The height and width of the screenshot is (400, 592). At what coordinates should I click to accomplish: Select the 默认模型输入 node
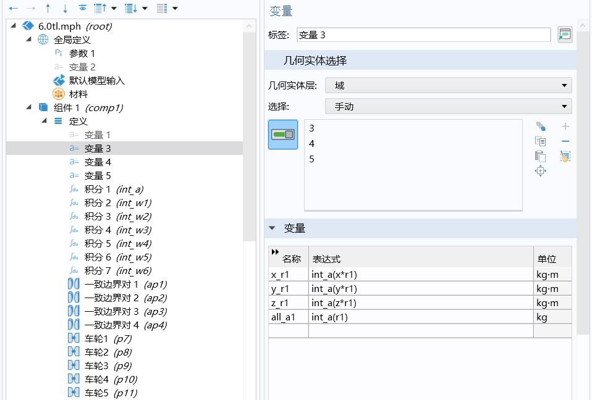tap(96, 81)
